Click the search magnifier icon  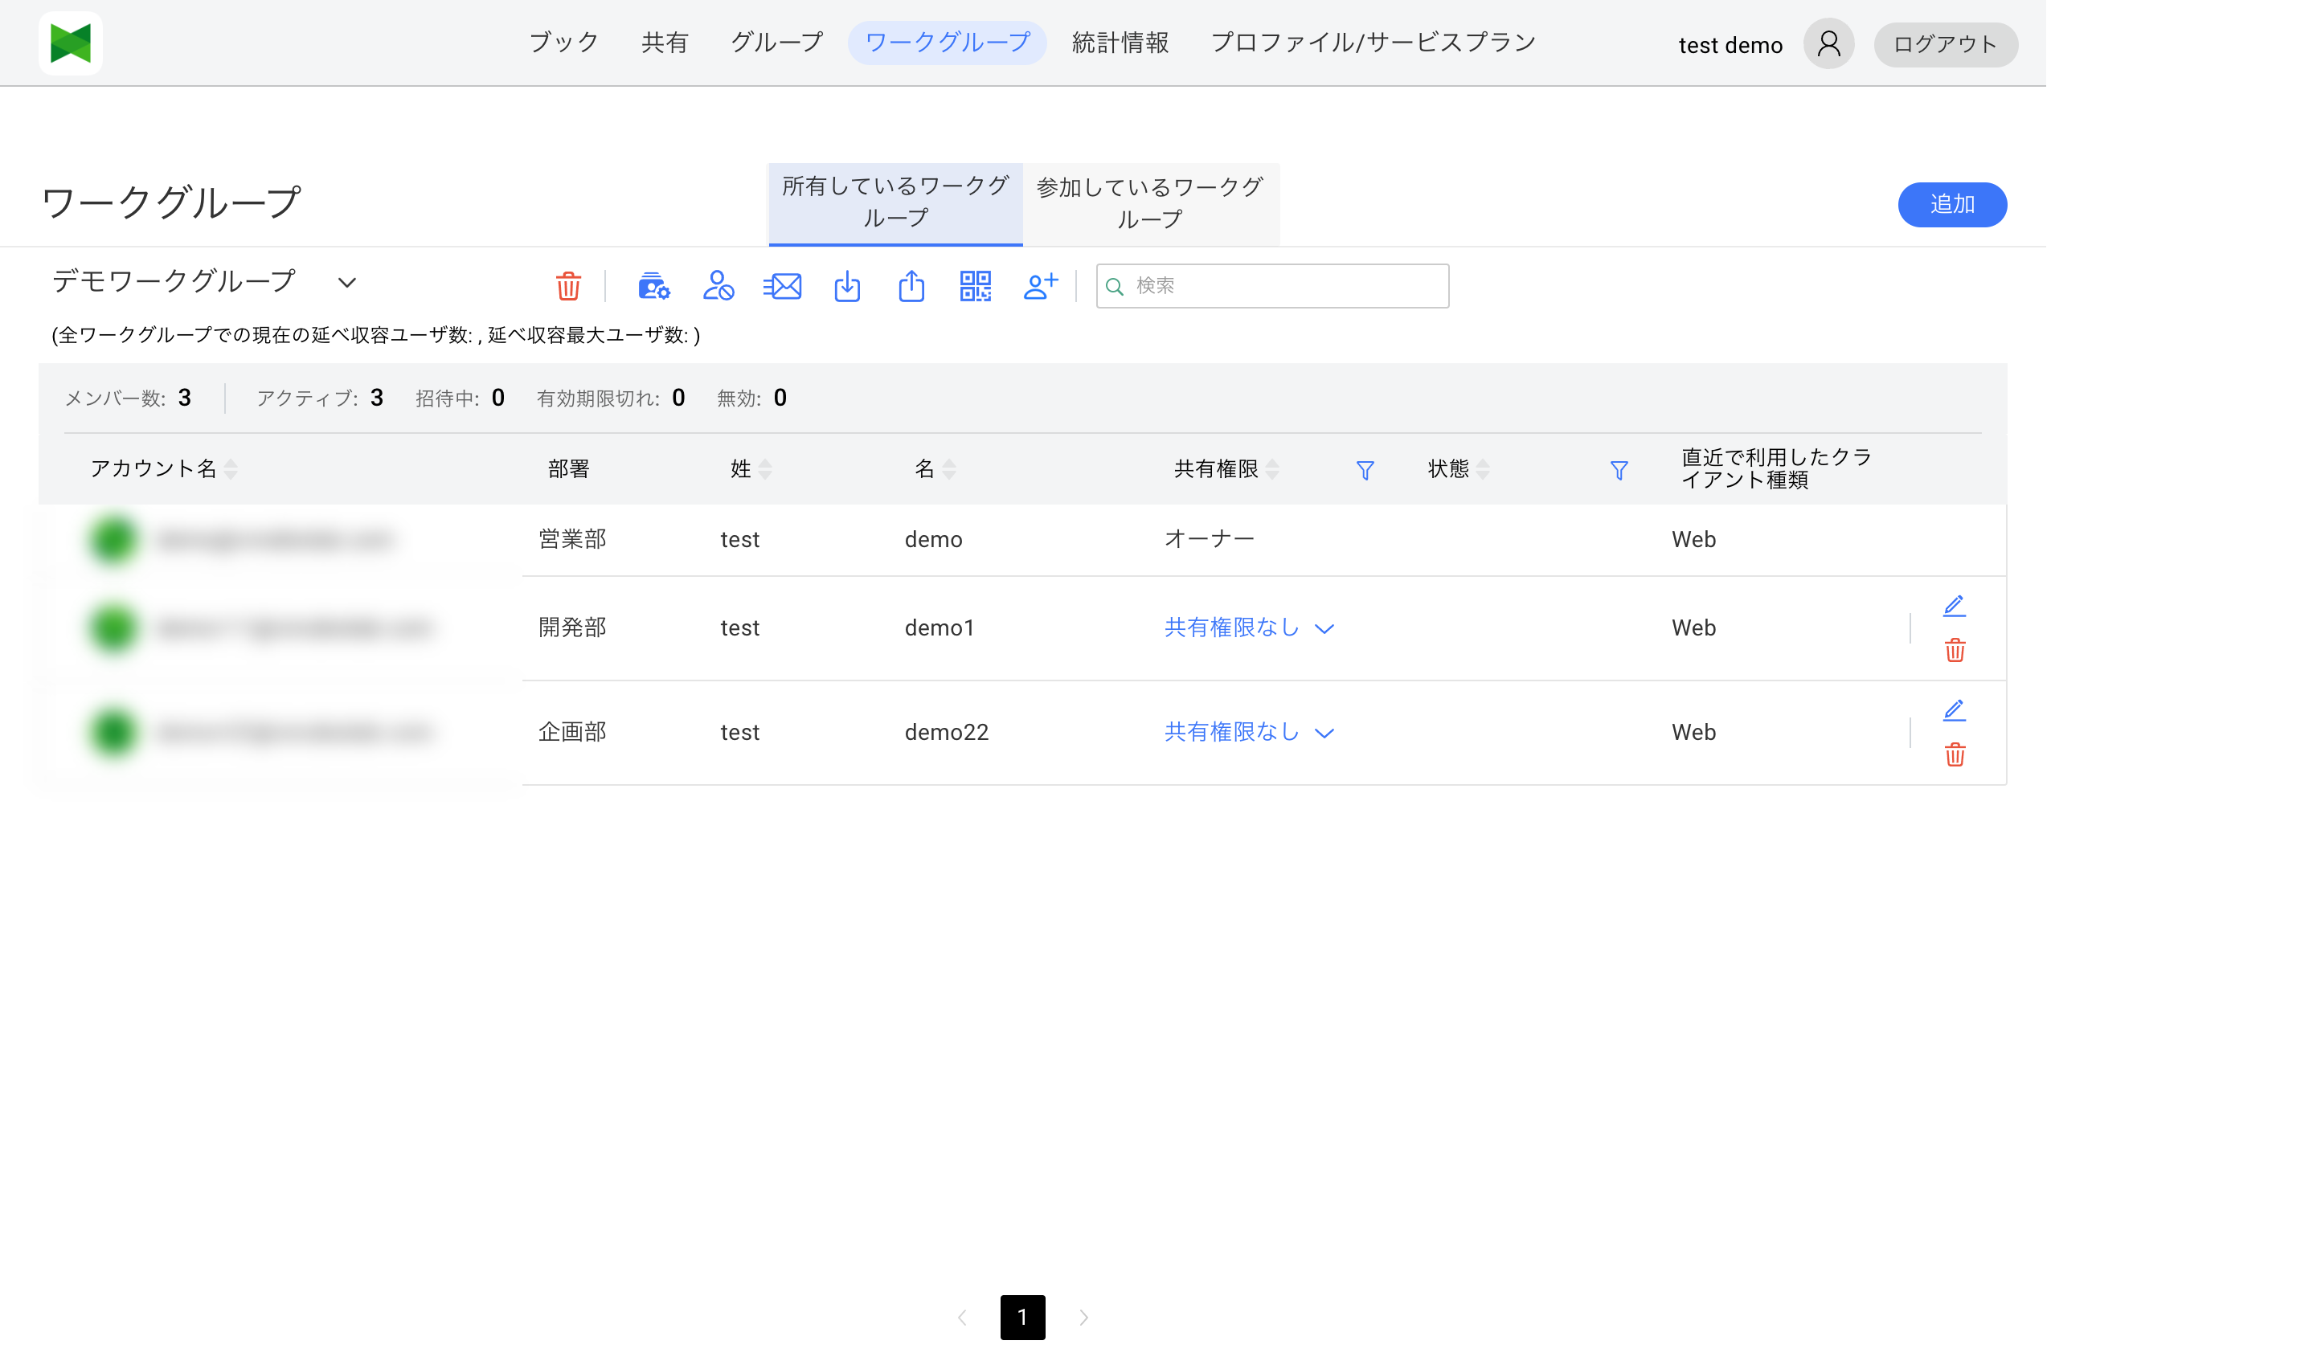(x=1114, y=288)
